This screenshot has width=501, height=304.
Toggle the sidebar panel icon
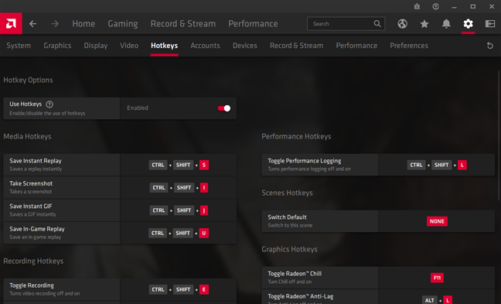[490, 24]
